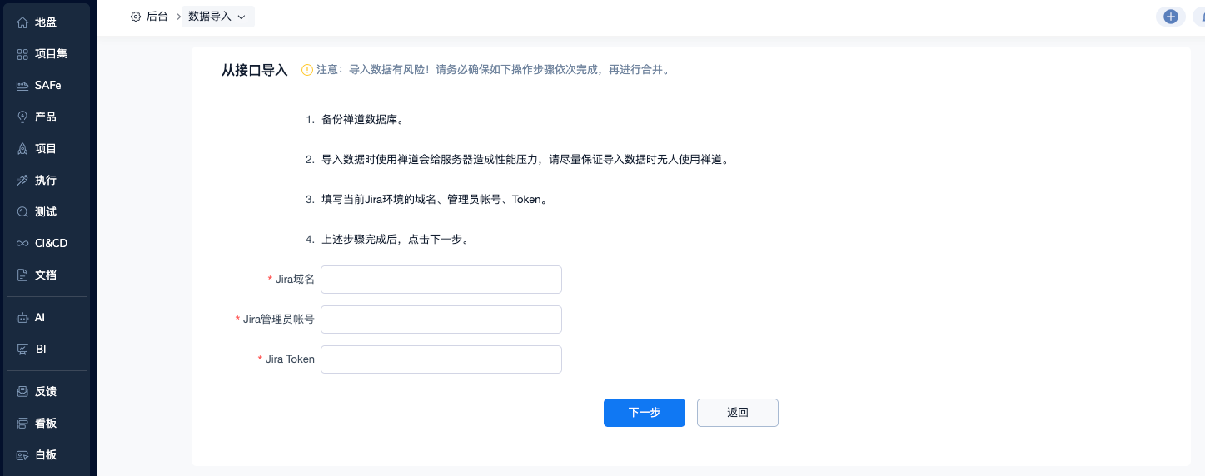Image resolution: width=1205 pixels, height=476 pixels.
Task: Focus the Jira域名 input field
Action: coord(441,280)
